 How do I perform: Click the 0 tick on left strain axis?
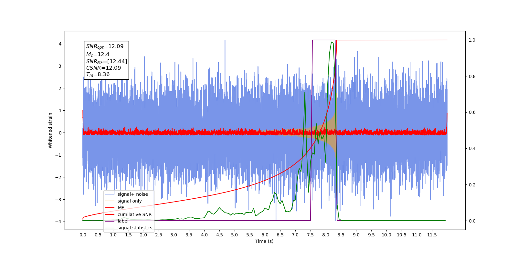coord(60,133)
